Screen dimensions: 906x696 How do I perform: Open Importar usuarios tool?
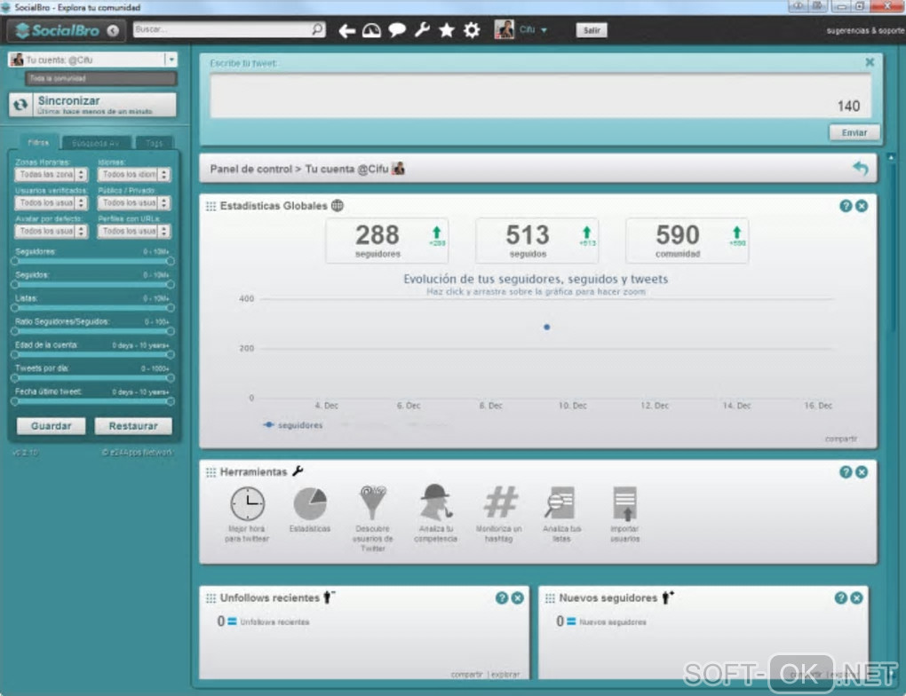click(624, 514)
